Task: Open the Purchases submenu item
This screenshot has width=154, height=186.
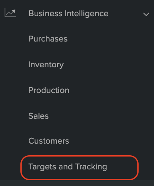Action: [48, 39]
